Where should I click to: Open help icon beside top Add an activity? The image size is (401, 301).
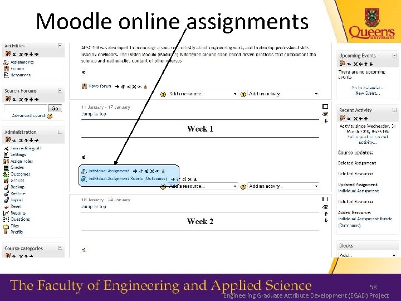tap(243, 94)
